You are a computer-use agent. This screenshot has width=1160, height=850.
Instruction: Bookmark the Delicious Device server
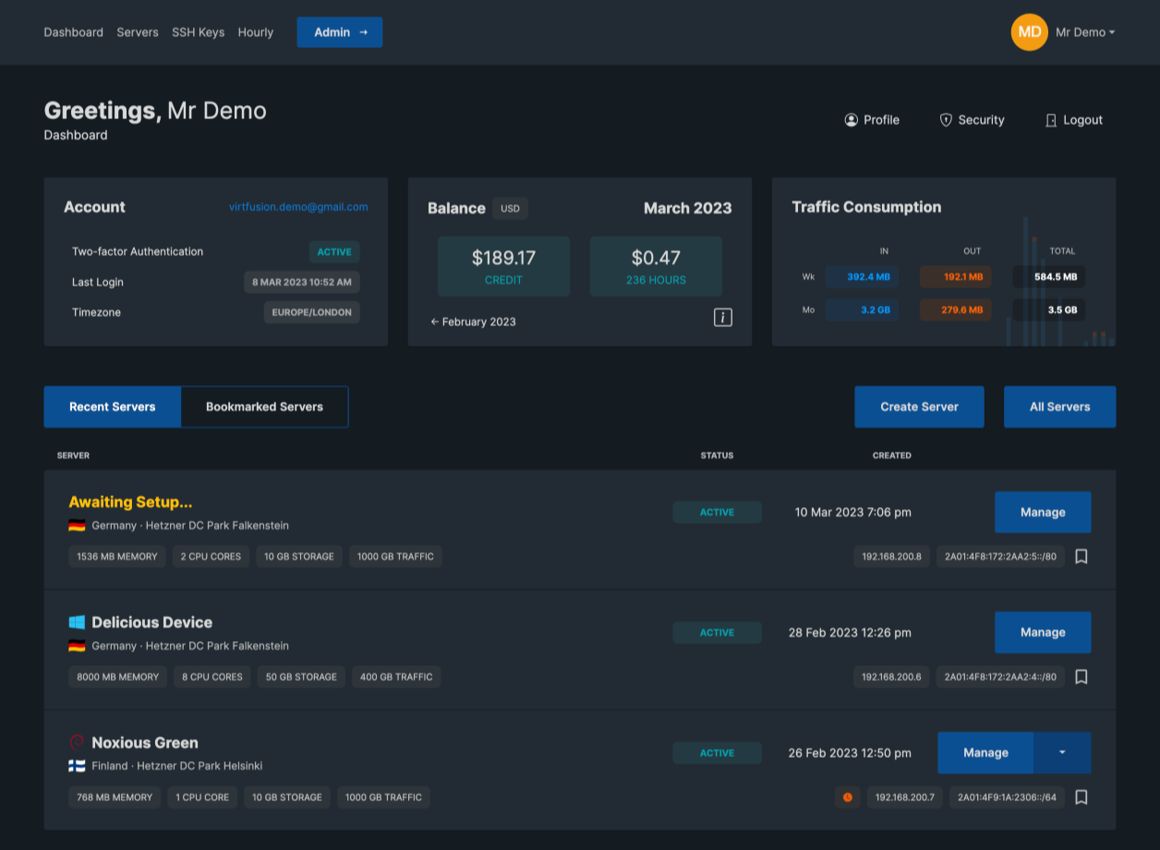click(x=1081, y=676)
